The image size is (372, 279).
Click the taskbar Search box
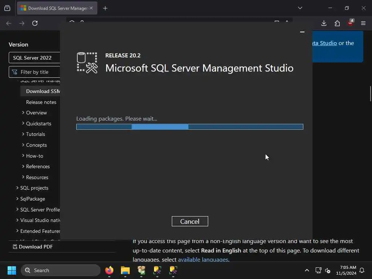click(x=61, y=270)
